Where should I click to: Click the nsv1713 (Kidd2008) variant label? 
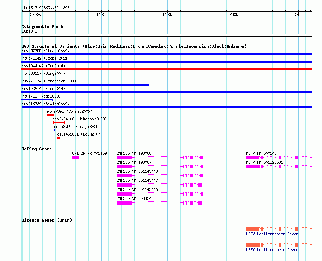[x=41, y=96]
